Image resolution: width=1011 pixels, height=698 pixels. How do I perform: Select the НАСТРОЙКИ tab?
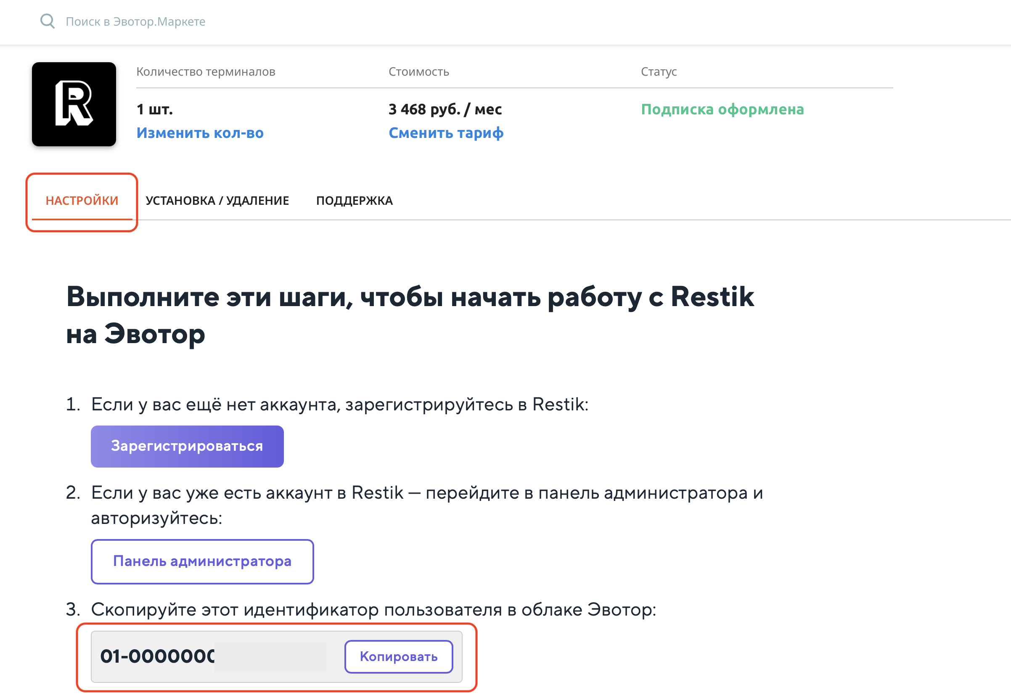pyautogui.click(x=82, y=200)
